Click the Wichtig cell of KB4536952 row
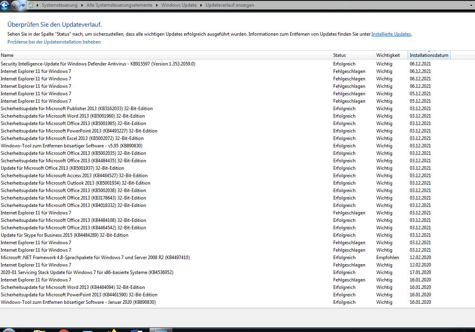This screenshot has width=475, height=332. pyautogui.click(x=384, y=272)
